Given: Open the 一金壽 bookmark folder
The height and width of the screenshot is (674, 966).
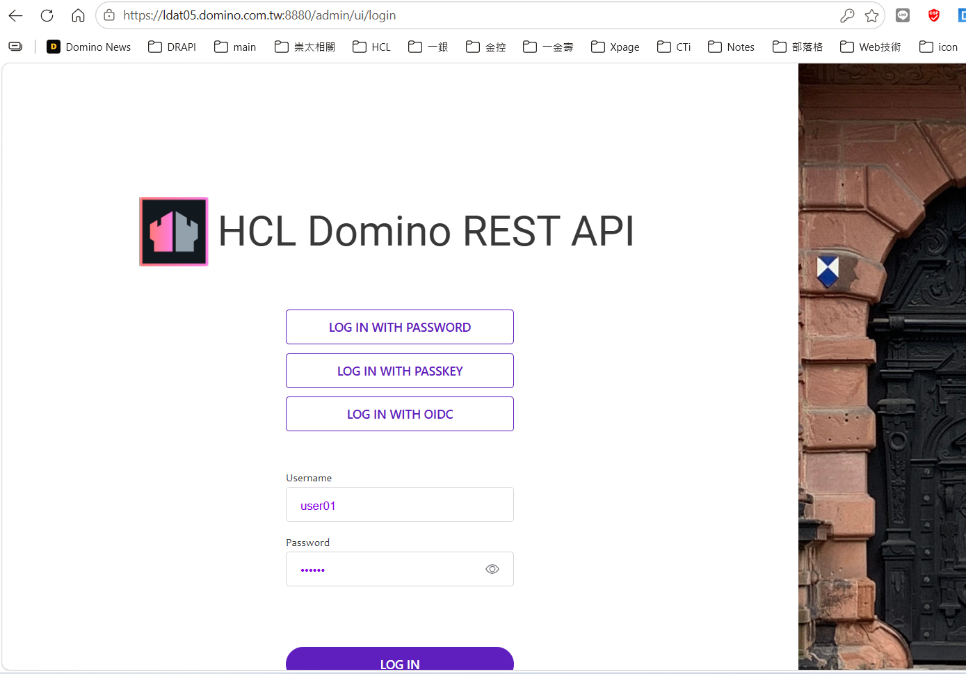Looking at the screenshot, I should tap(548, 47).
